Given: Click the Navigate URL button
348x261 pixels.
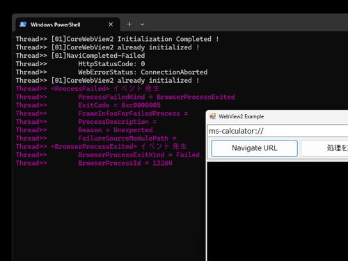Looking at the screenshot, I should (x=254, y=148).
